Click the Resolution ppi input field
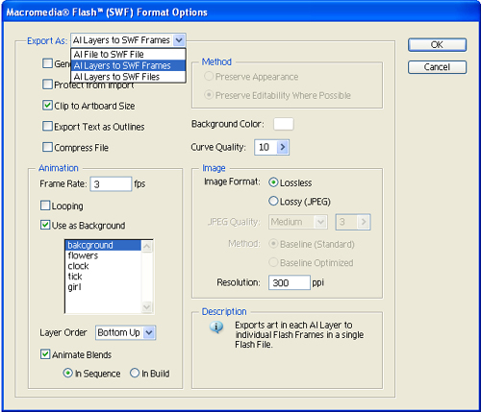Screen dimensions: 481x412 coord(290,282)
